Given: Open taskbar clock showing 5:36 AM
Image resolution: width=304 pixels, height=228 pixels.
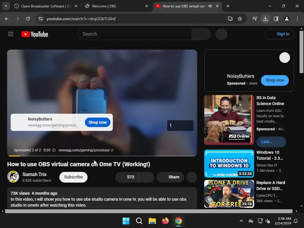Looking at the screenshot, I should coord(283,221).
